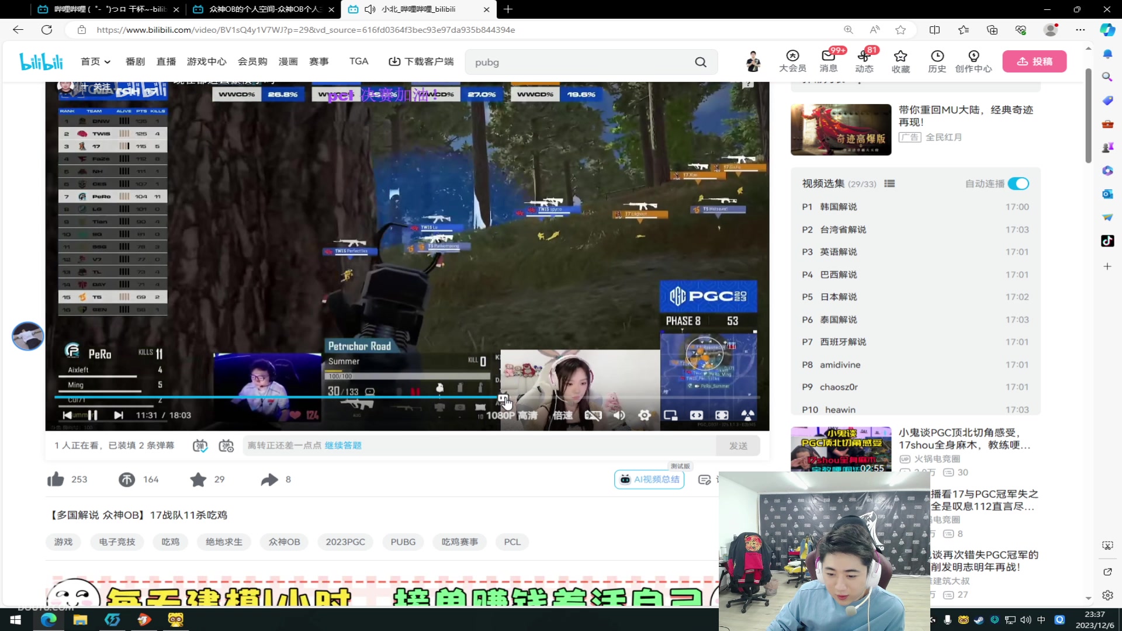Select P4 巴西解说 from episode list
Viewport: 1122px width, 631px height.
click(838, 275)
